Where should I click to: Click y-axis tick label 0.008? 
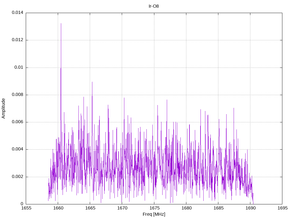pyautogui.click(x=18, y=95)
